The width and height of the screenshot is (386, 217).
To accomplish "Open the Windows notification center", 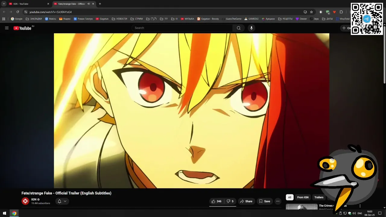I will point(380,213).
